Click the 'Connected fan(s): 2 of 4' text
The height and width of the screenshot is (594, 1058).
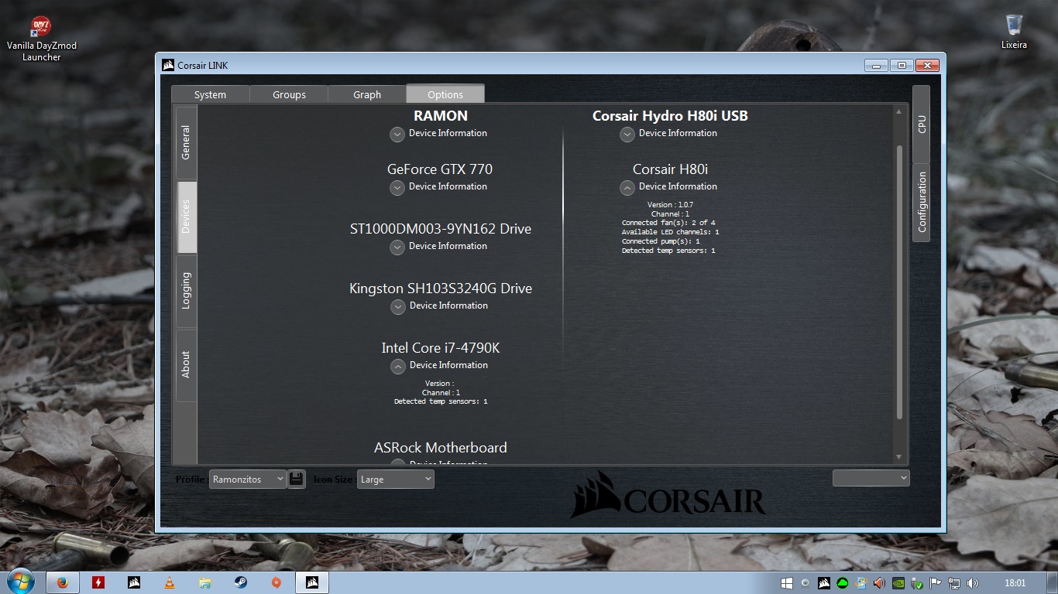(x=668, y=223)
